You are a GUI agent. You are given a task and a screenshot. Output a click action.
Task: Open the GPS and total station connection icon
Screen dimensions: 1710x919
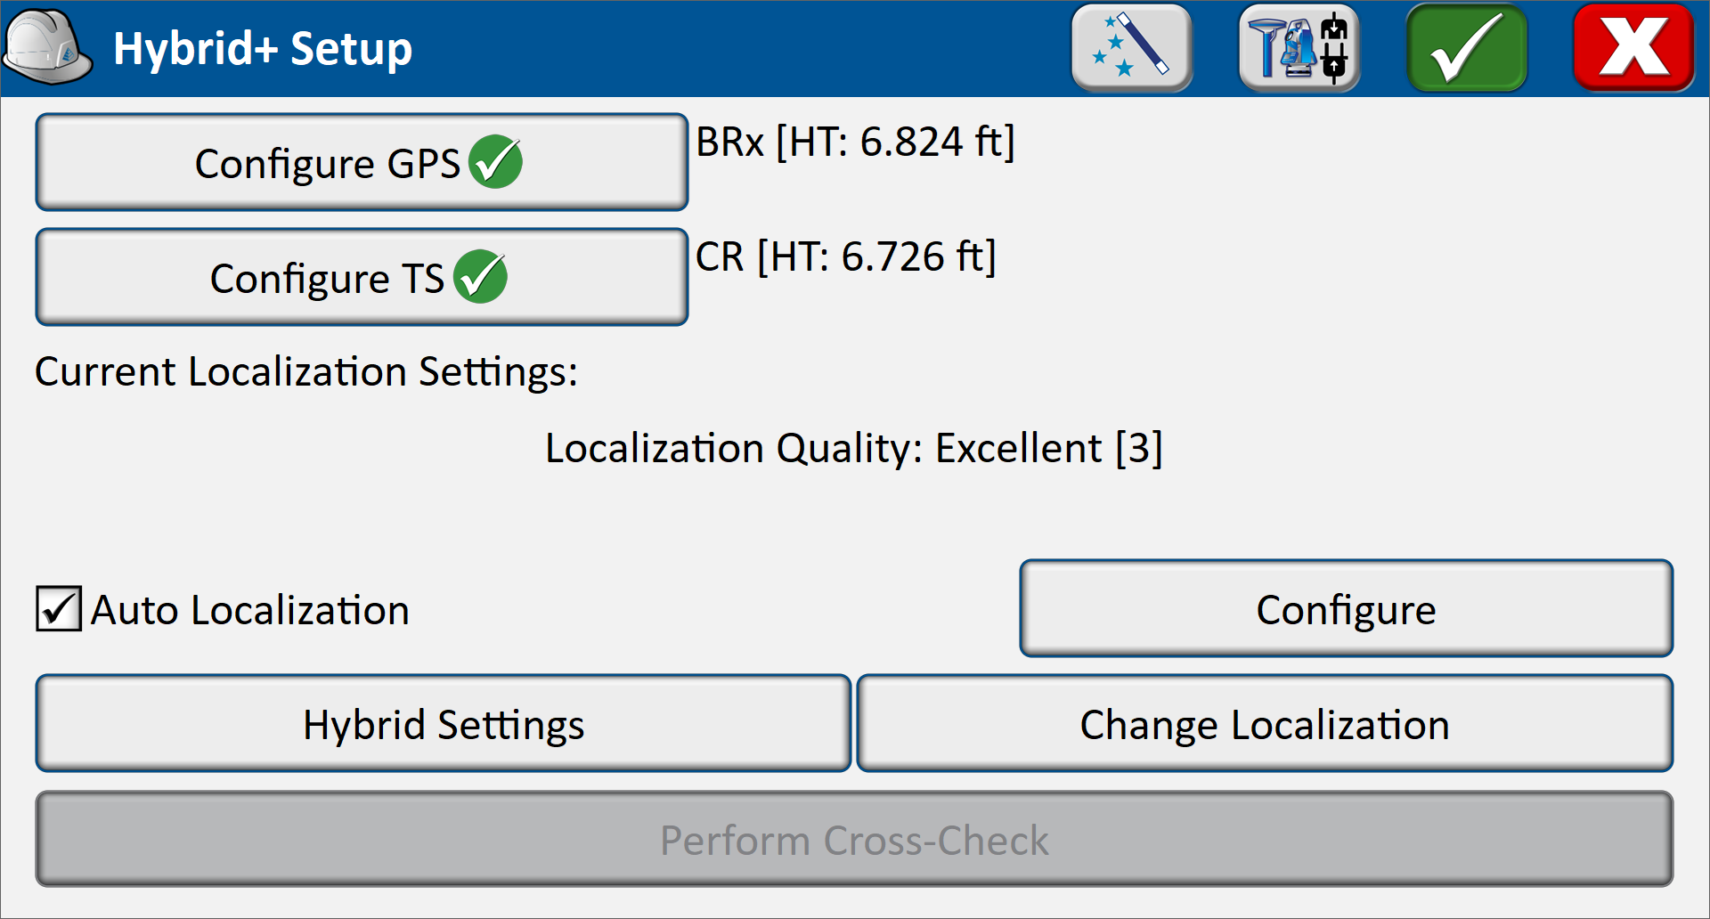[x=1299, y=47]
